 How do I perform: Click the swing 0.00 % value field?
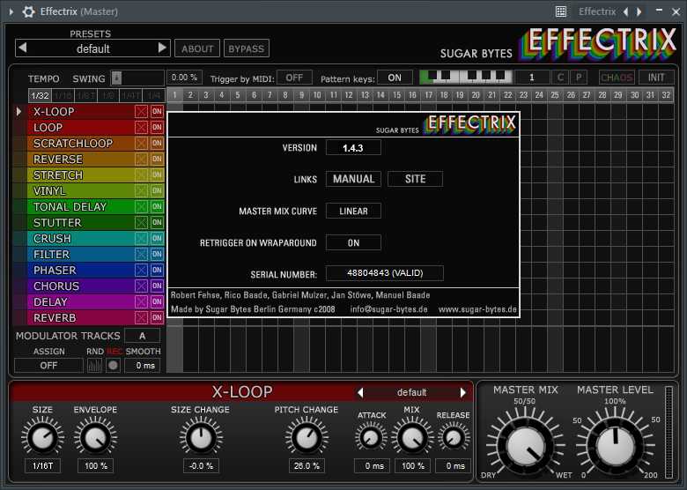coord(184,78)
